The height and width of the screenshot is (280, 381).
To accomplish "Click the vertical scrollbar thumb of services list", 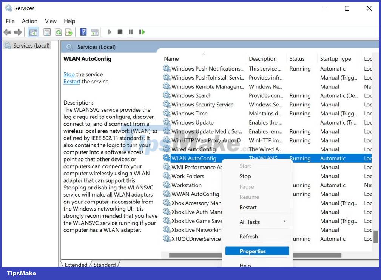I will [x=376, y=237].
